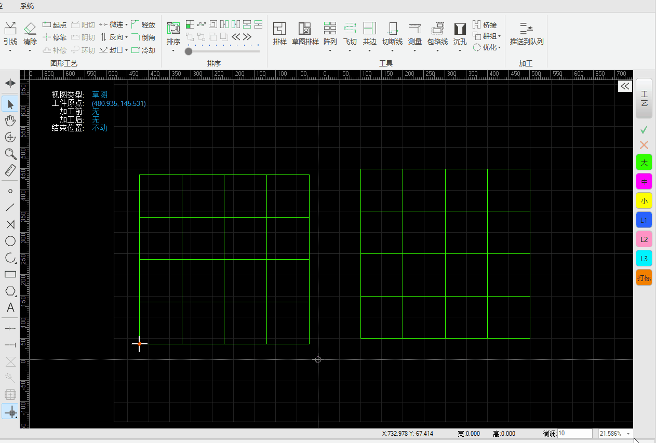Activate the hand pan tool
Image resolution: width=656 pixels, height=443 pixels.
tap(10, 120)
